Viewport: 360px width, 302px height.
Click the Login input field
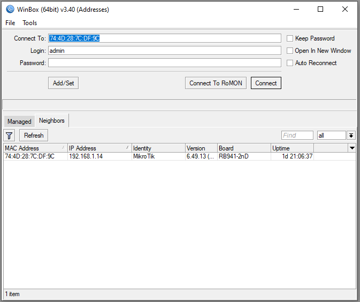(x=165, y=51)
